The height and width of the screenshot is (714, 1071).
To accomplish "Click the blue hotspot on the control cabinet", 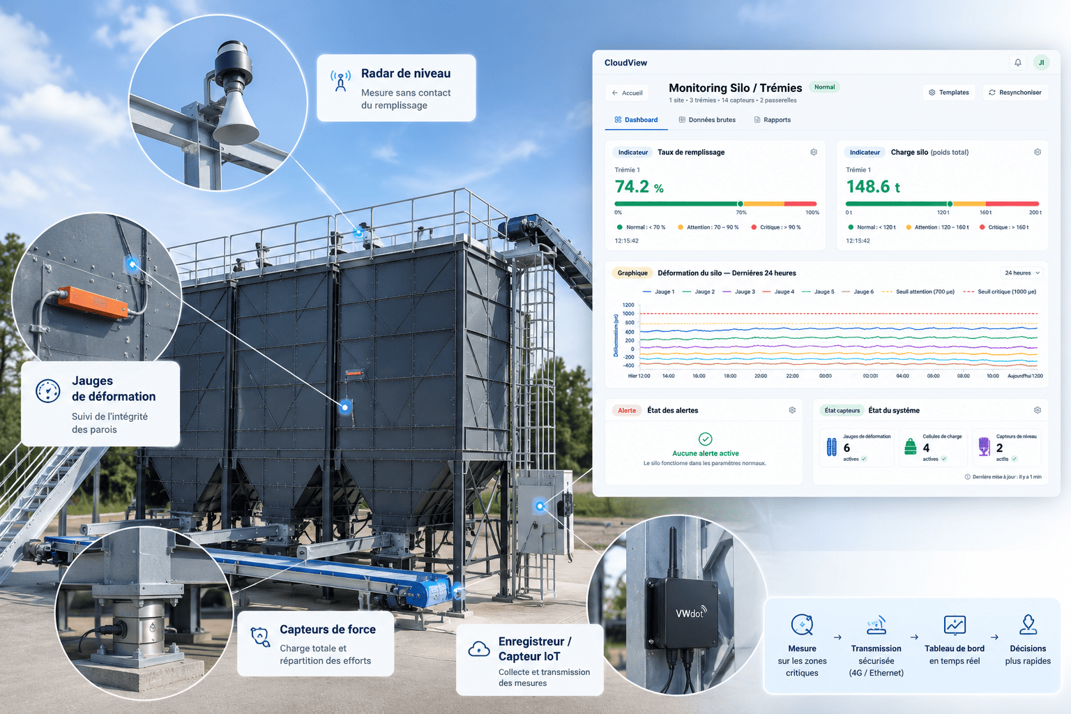I will tap(540, 506).
